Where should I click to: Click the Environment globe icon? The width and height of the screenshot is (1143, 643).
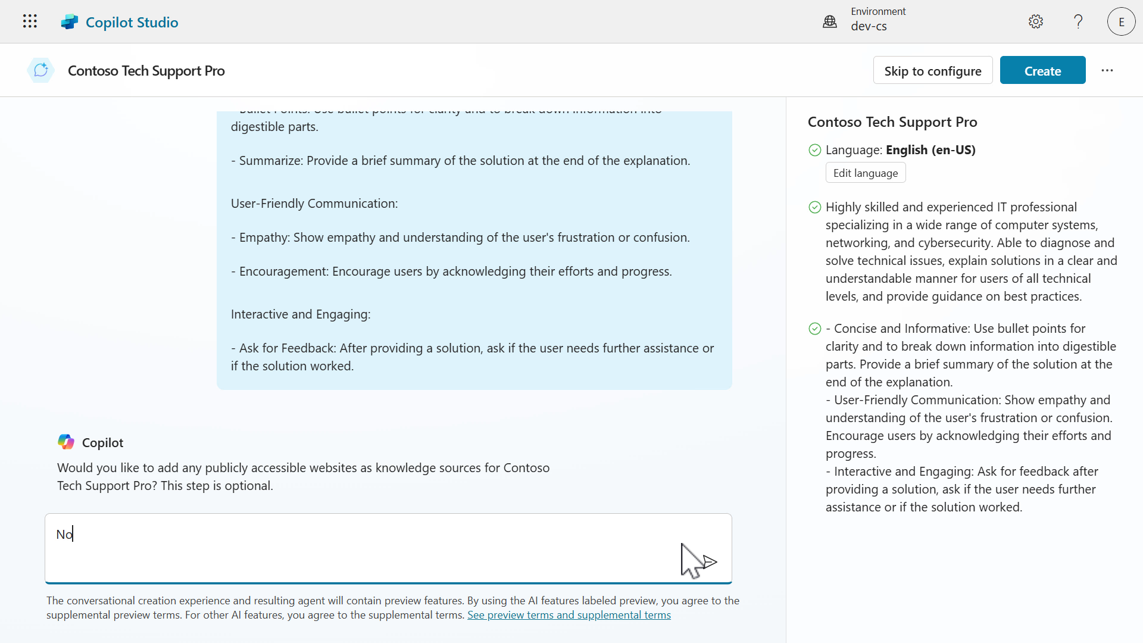tap(830, 22)
